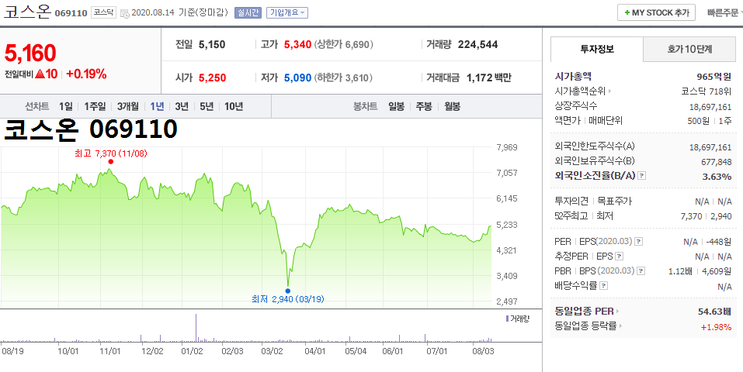Click the 코스온 stock name header
The image size is (743, 372).
26,12
